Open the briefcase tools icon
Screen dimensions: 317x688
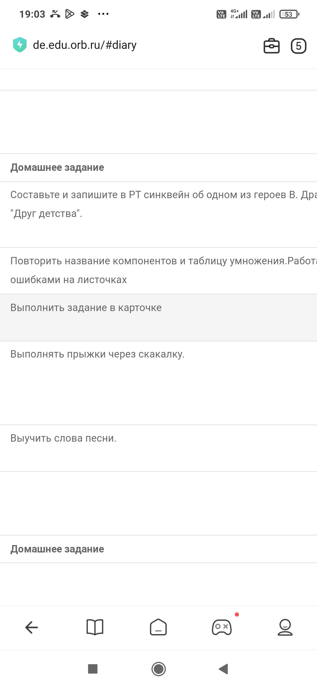coord(272,46)
